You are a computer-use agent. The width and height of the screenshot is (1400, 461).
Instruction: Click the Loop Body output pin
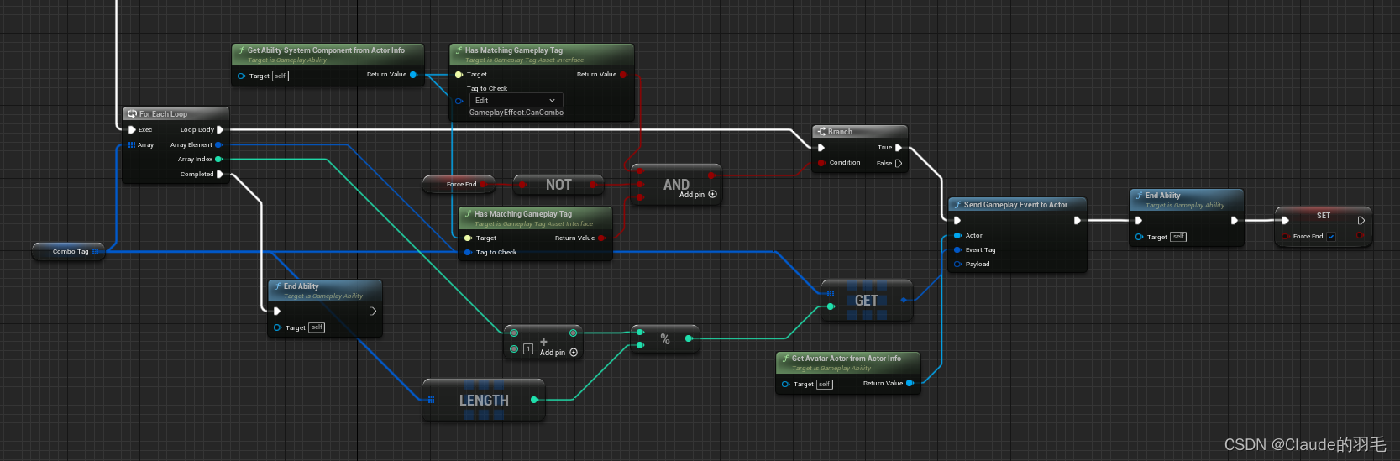[220, 130]
